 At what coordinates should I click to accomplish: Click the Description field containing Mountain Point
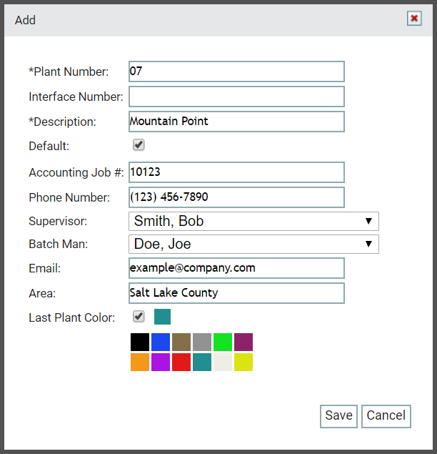[236, 122]
